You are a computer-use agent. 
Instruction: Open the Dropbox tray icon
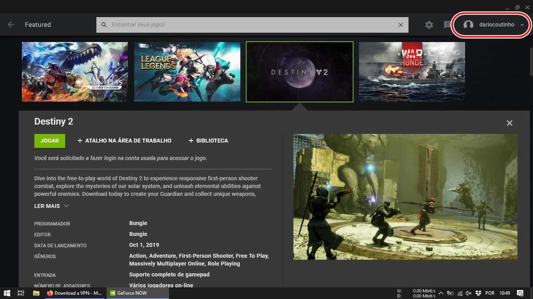tap(478, 293)
